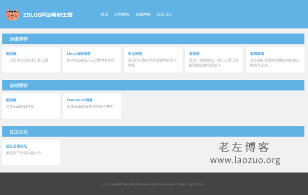Click the 前端博客 section header bar
The height and width of the screenshot is (195, 308).
click(153, 86)
